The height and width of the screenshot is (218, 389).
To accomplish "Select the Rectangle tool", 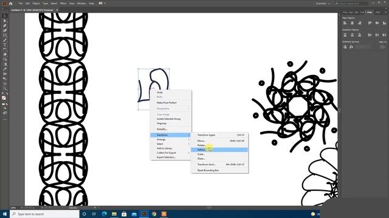I will point(4,35).
